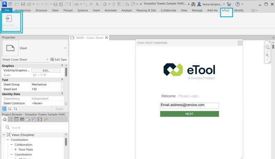Sort properties A to Z
The image size is (275, 159).
(x=10, y=109)
